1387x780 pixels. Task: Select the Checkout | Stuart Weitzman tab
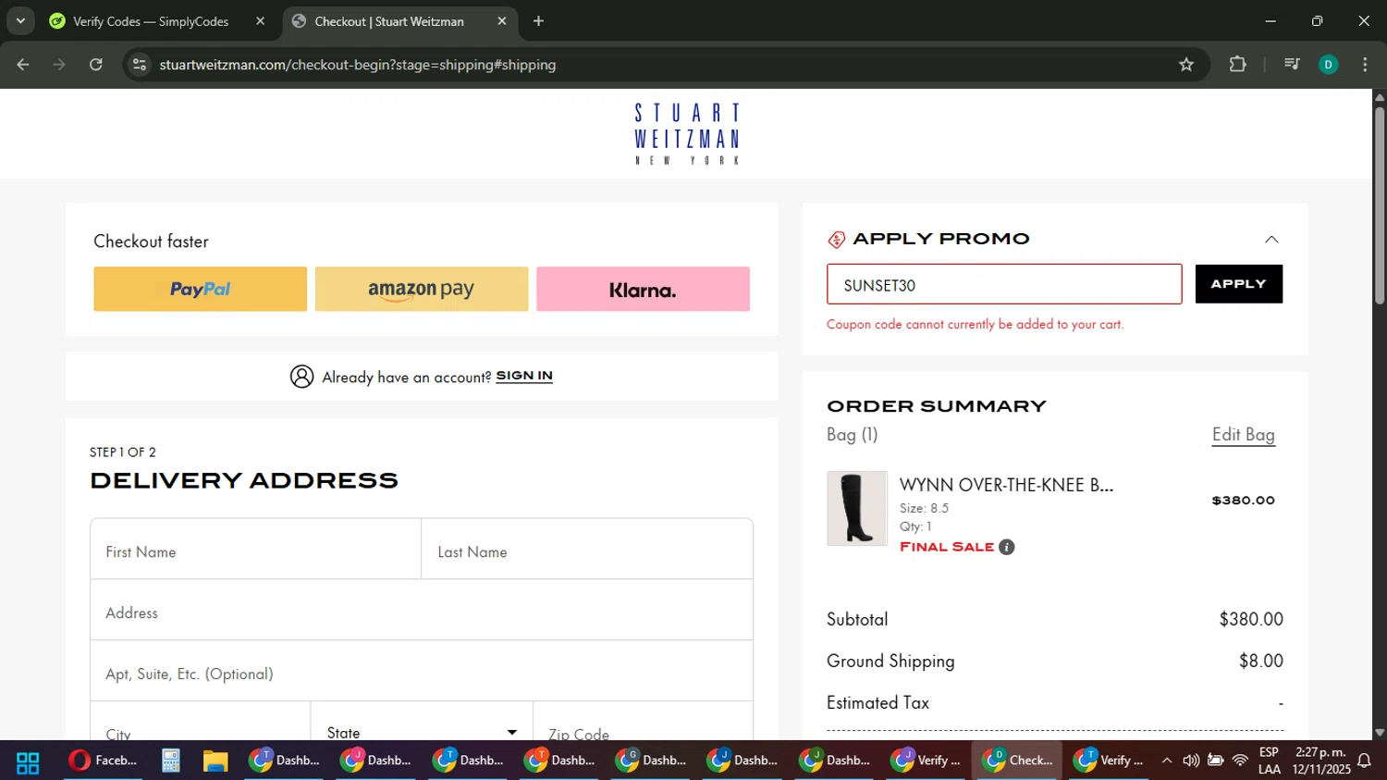(x=389, y=21)
